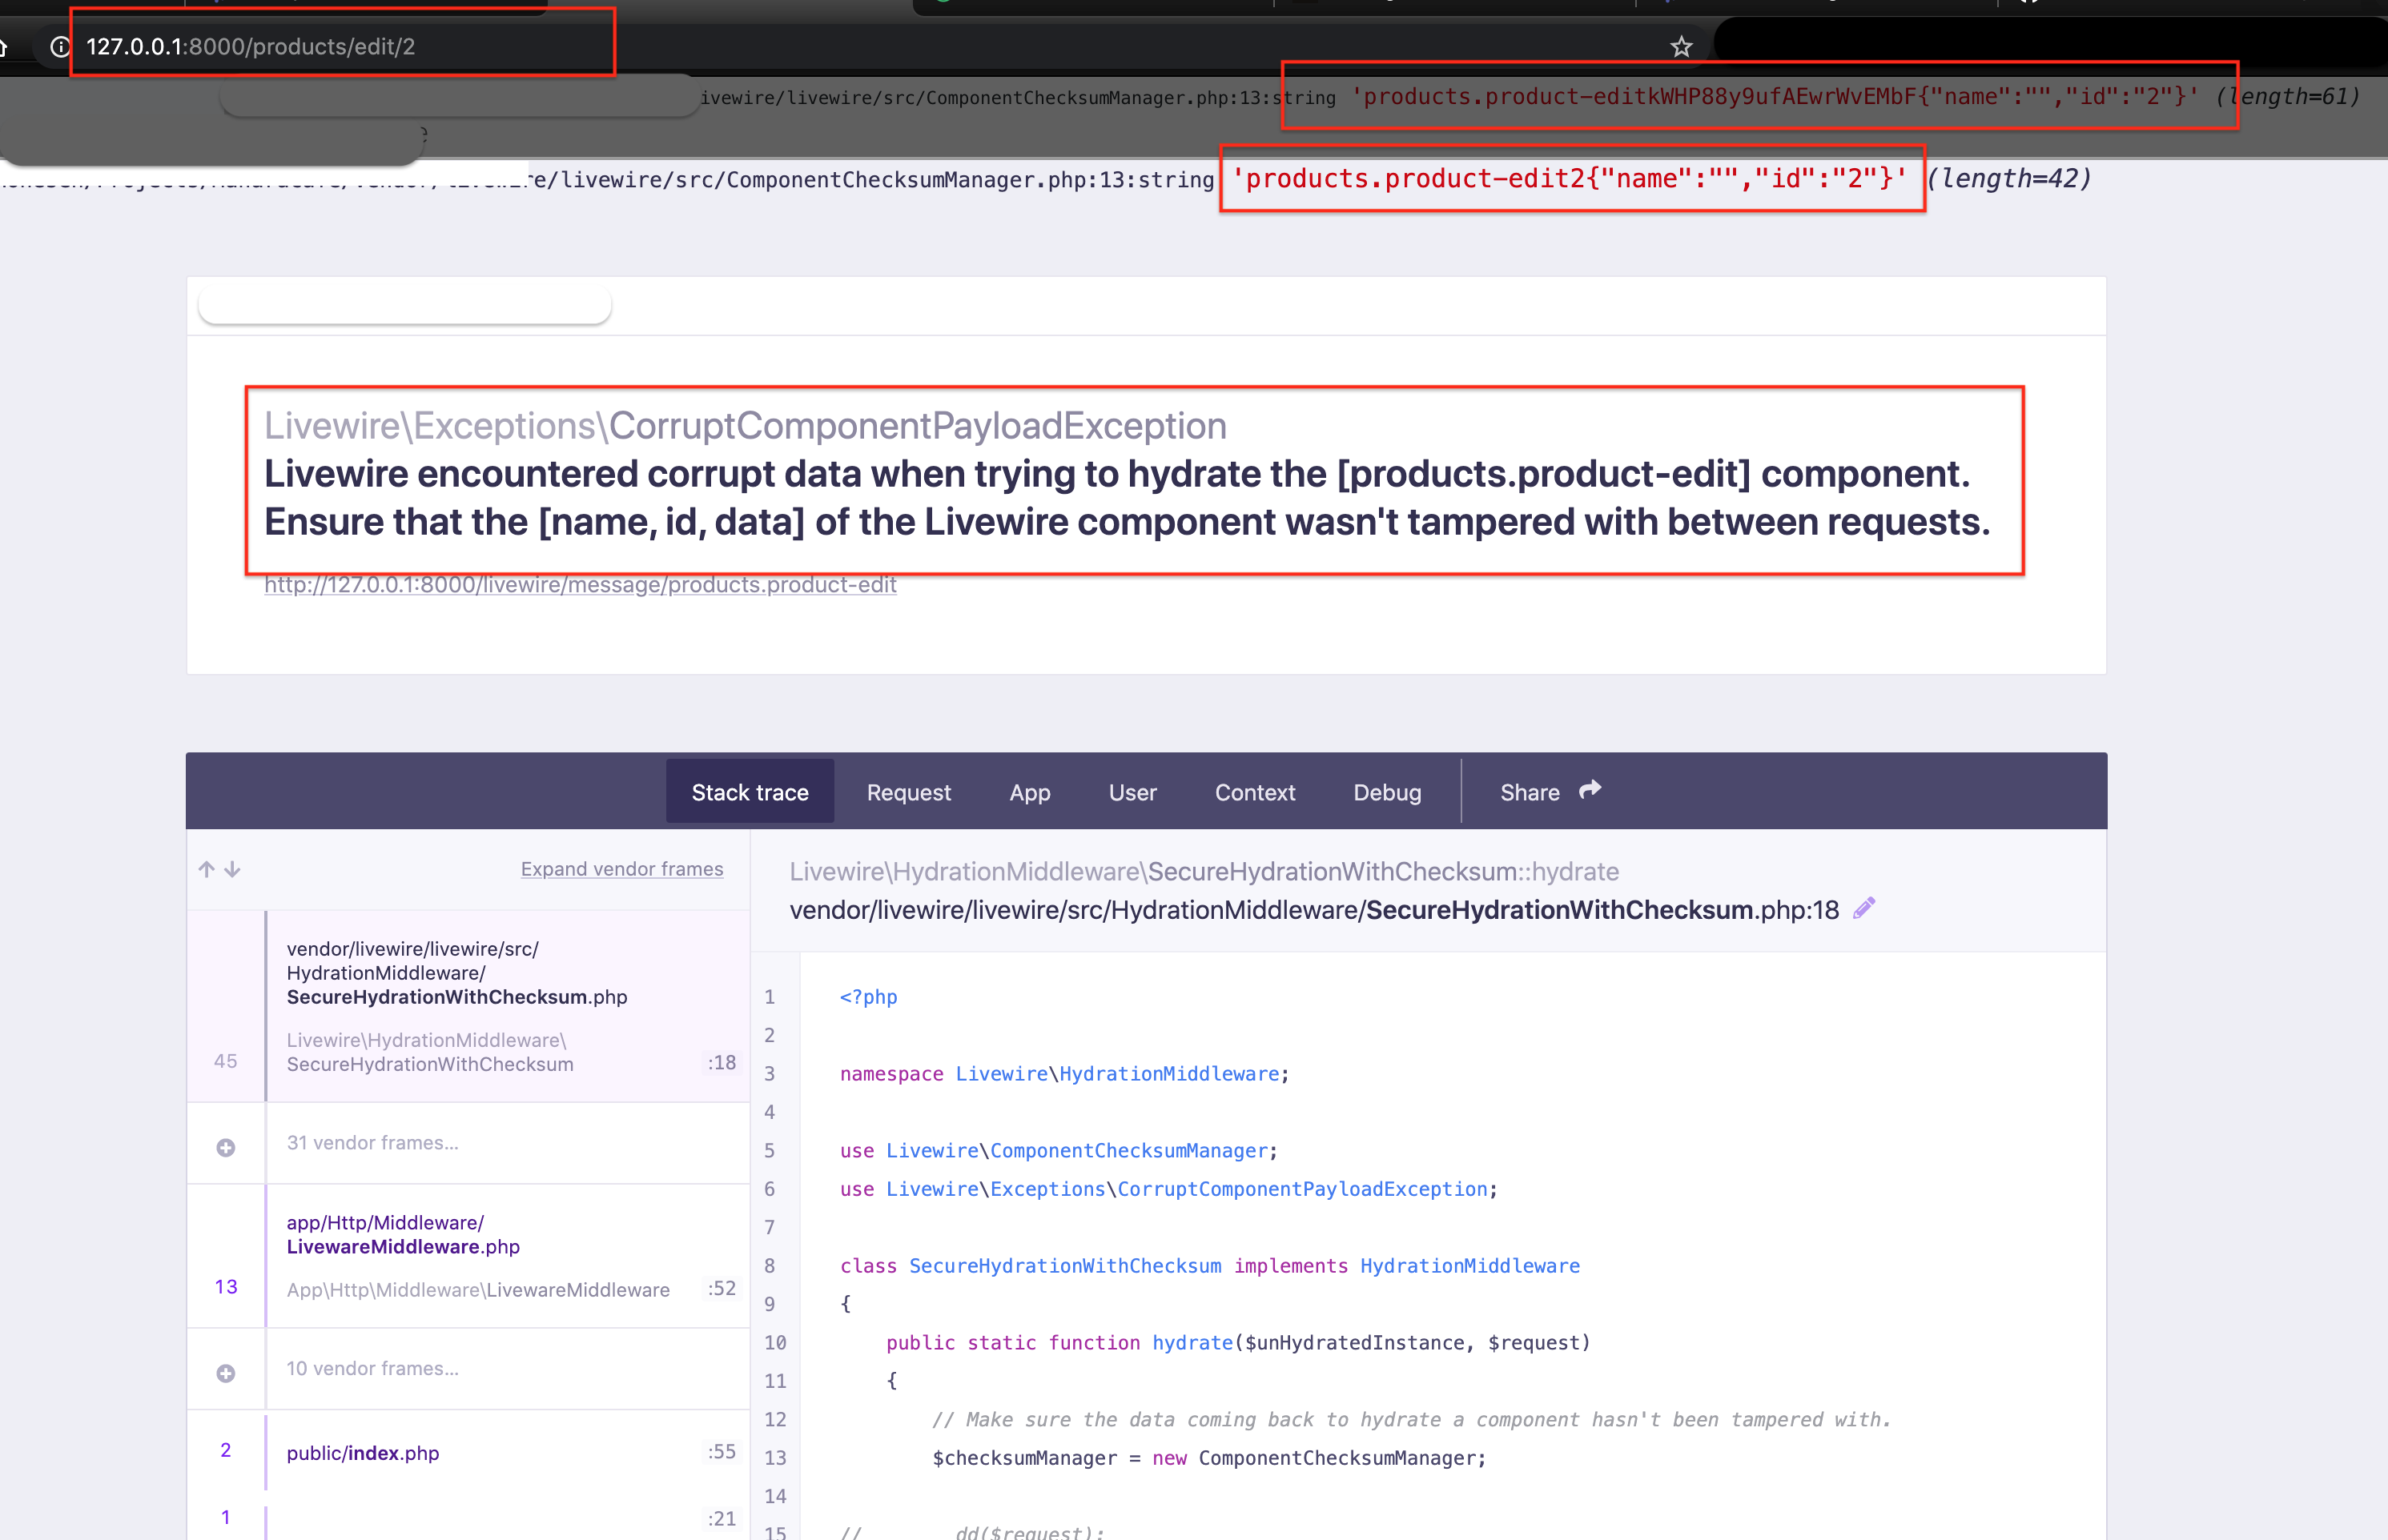
Task: Click the site info icon in address bar
Action: [x=60, y=47]
